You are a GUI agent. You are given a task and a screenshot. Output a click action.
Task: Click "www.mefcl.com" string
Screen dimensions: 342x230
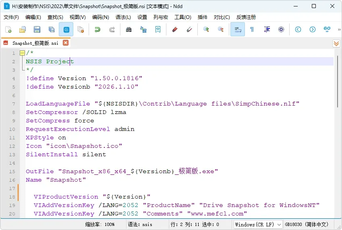point(217,213)
